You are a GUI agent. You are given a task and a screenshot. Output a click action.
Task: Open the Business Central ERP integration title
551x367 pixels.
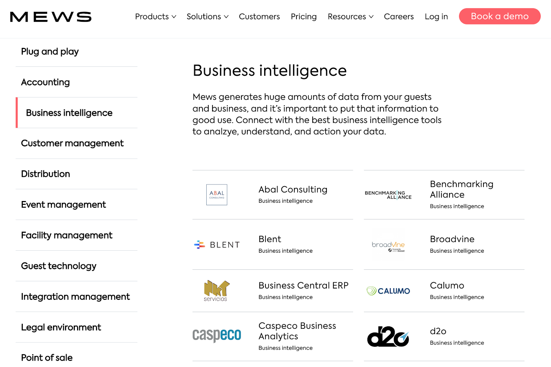coord(303,285)
